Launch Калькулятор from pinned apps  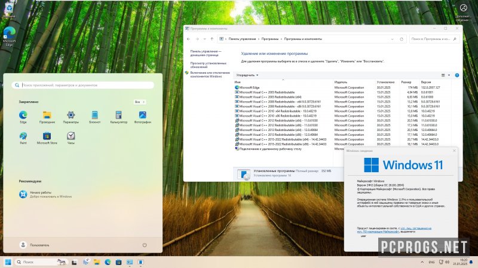click(118, 117)
